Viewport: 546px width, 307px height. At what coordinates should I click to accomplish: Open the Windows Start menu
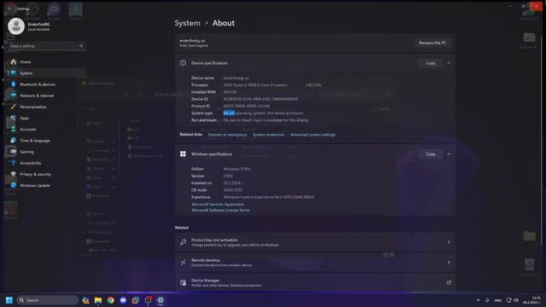[9, 300]
